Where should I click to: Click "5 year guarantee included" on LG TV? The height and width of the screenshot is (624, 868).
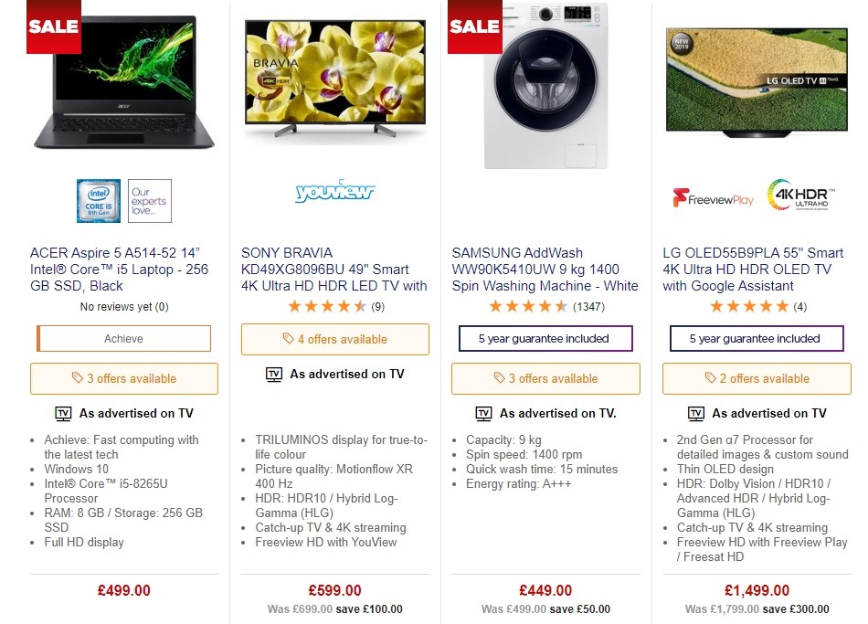pos(757,339)
